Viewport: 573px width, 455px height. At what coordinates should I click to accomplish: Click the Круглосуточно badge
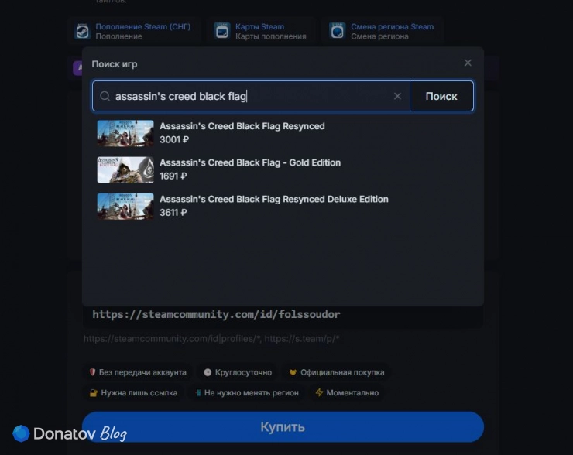(x=238, y=372)
